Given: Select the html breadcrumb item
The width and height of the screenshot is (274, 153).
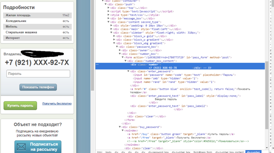Looking at the screenshot, I should 100,152.
